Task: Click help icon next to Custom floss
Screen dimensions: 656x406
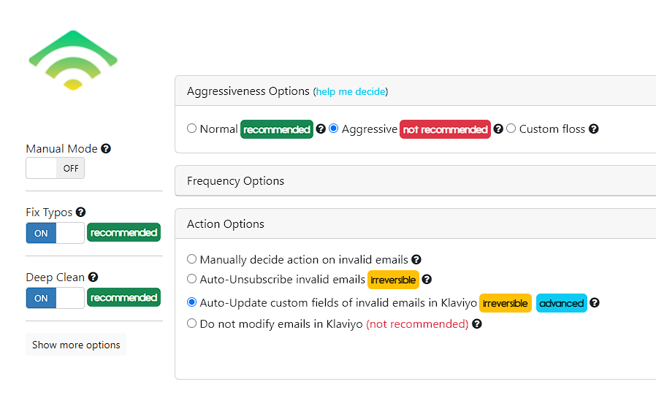Action: coord(593,129)
